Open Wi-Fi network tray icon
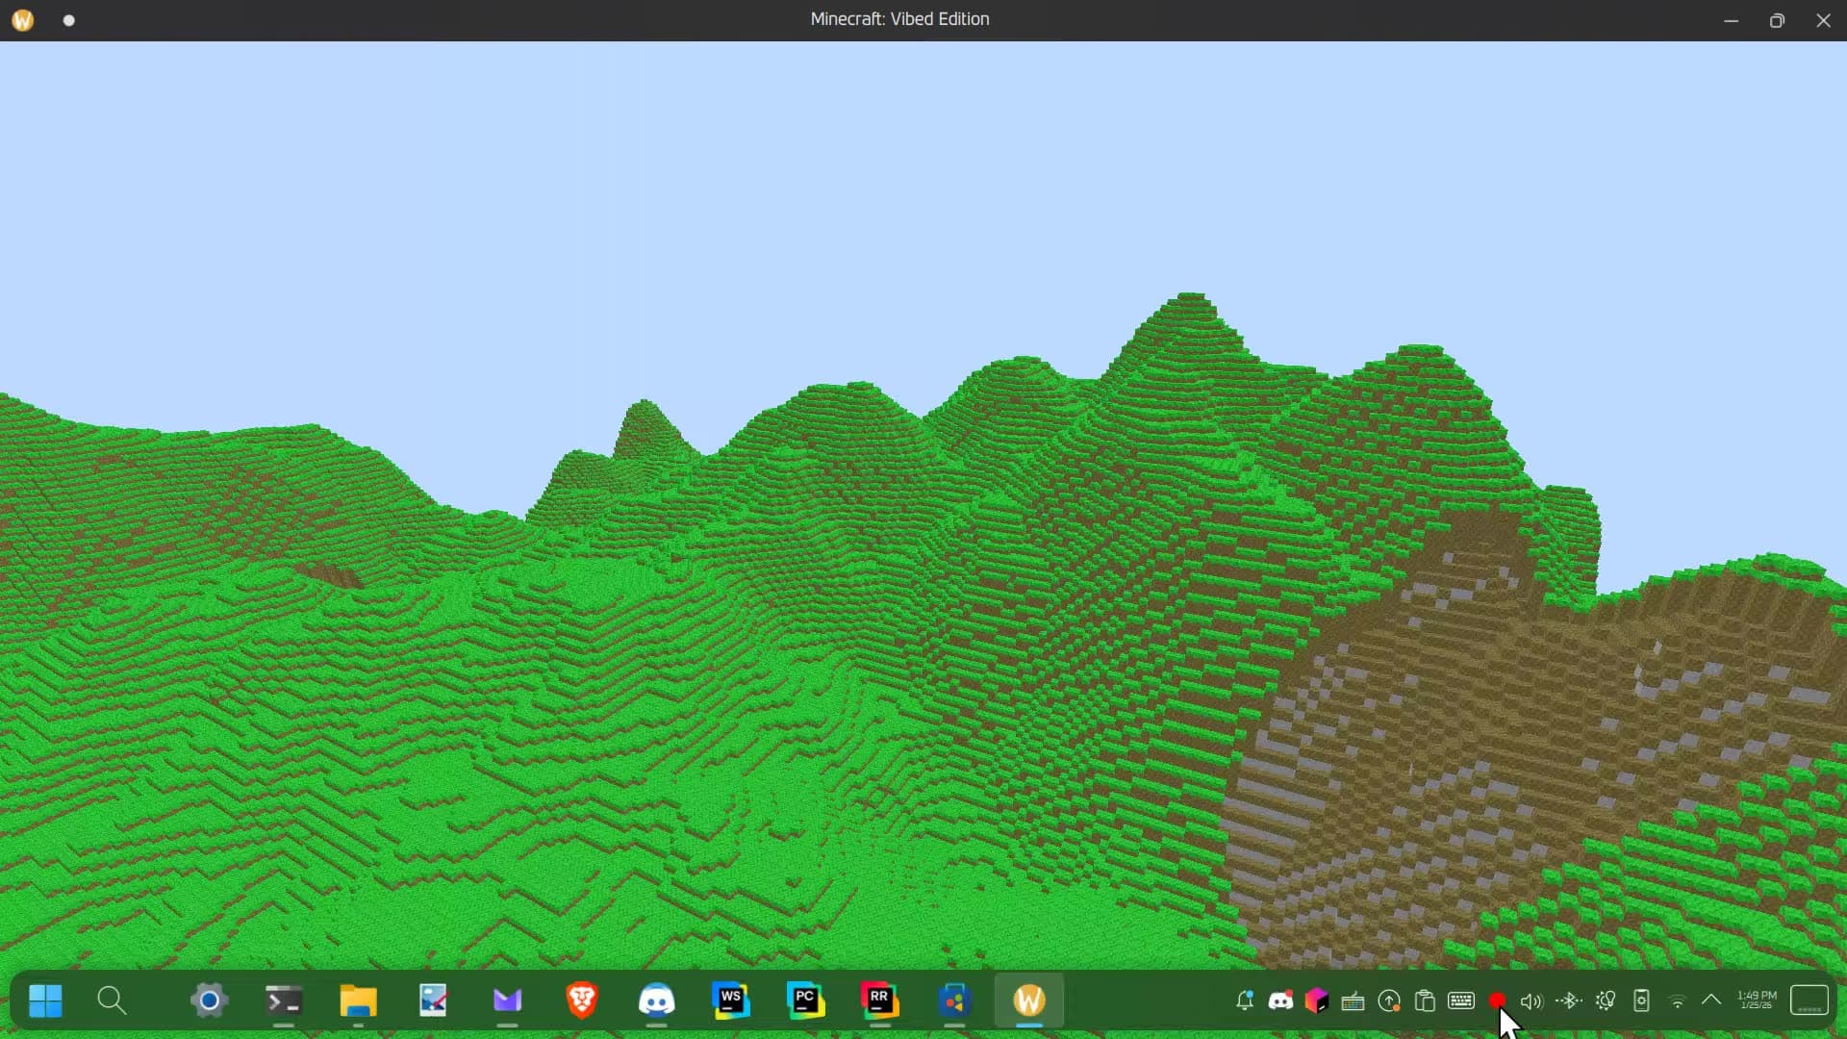The image size is (1847, 1039). pos(1677,1001)
